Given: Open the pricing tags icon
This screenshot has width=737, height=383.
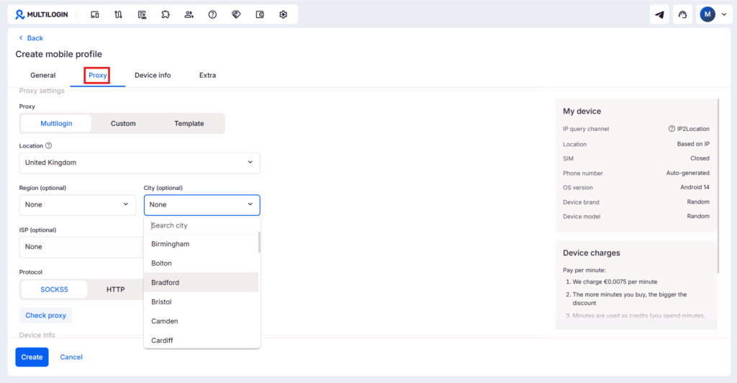Looking at the screenshot, I should 236,14.
